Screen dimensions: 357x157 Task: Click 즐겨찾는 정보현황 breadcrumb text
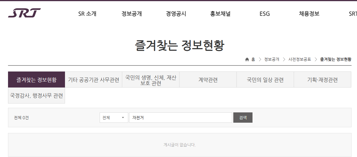336,59
